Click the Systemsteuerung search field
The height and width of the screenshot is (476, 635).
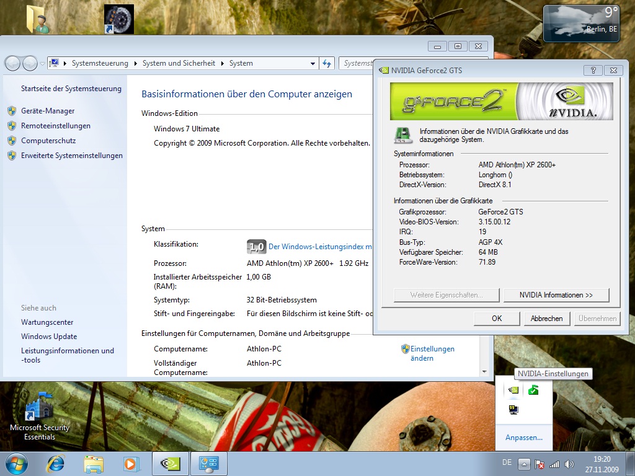click(x=357, y=63)
